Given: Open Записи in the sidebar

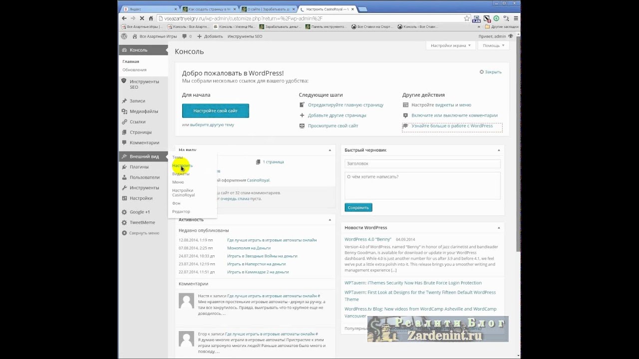Looking at the screenshot, I should pyautogui.click(x=143, y=101).
